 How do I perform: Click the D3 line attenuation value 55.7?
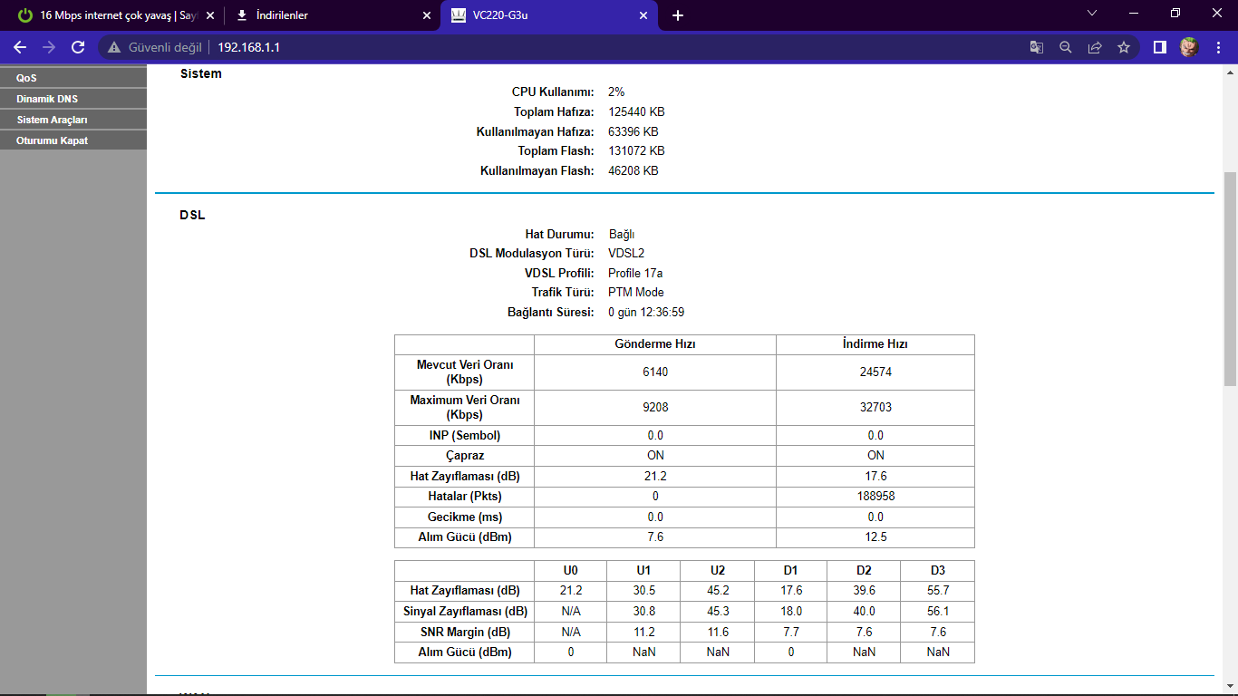pos(938,591)
